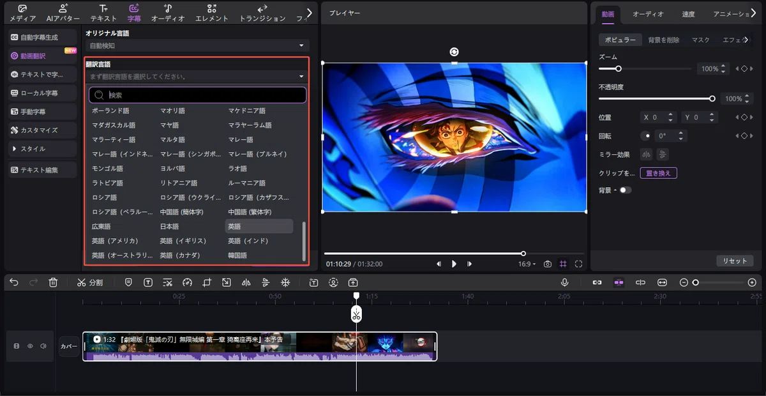Switch to the 速度 tab in the right panel
This screenshot has height=396, width=766.
pyautogui.click(x=687, y=13)
